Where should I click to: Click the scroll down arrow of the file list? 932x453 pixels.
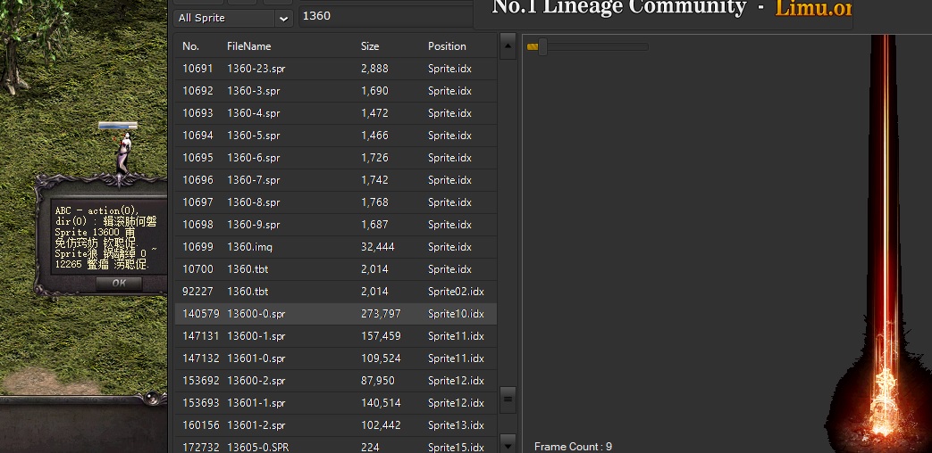coord(508,443)
